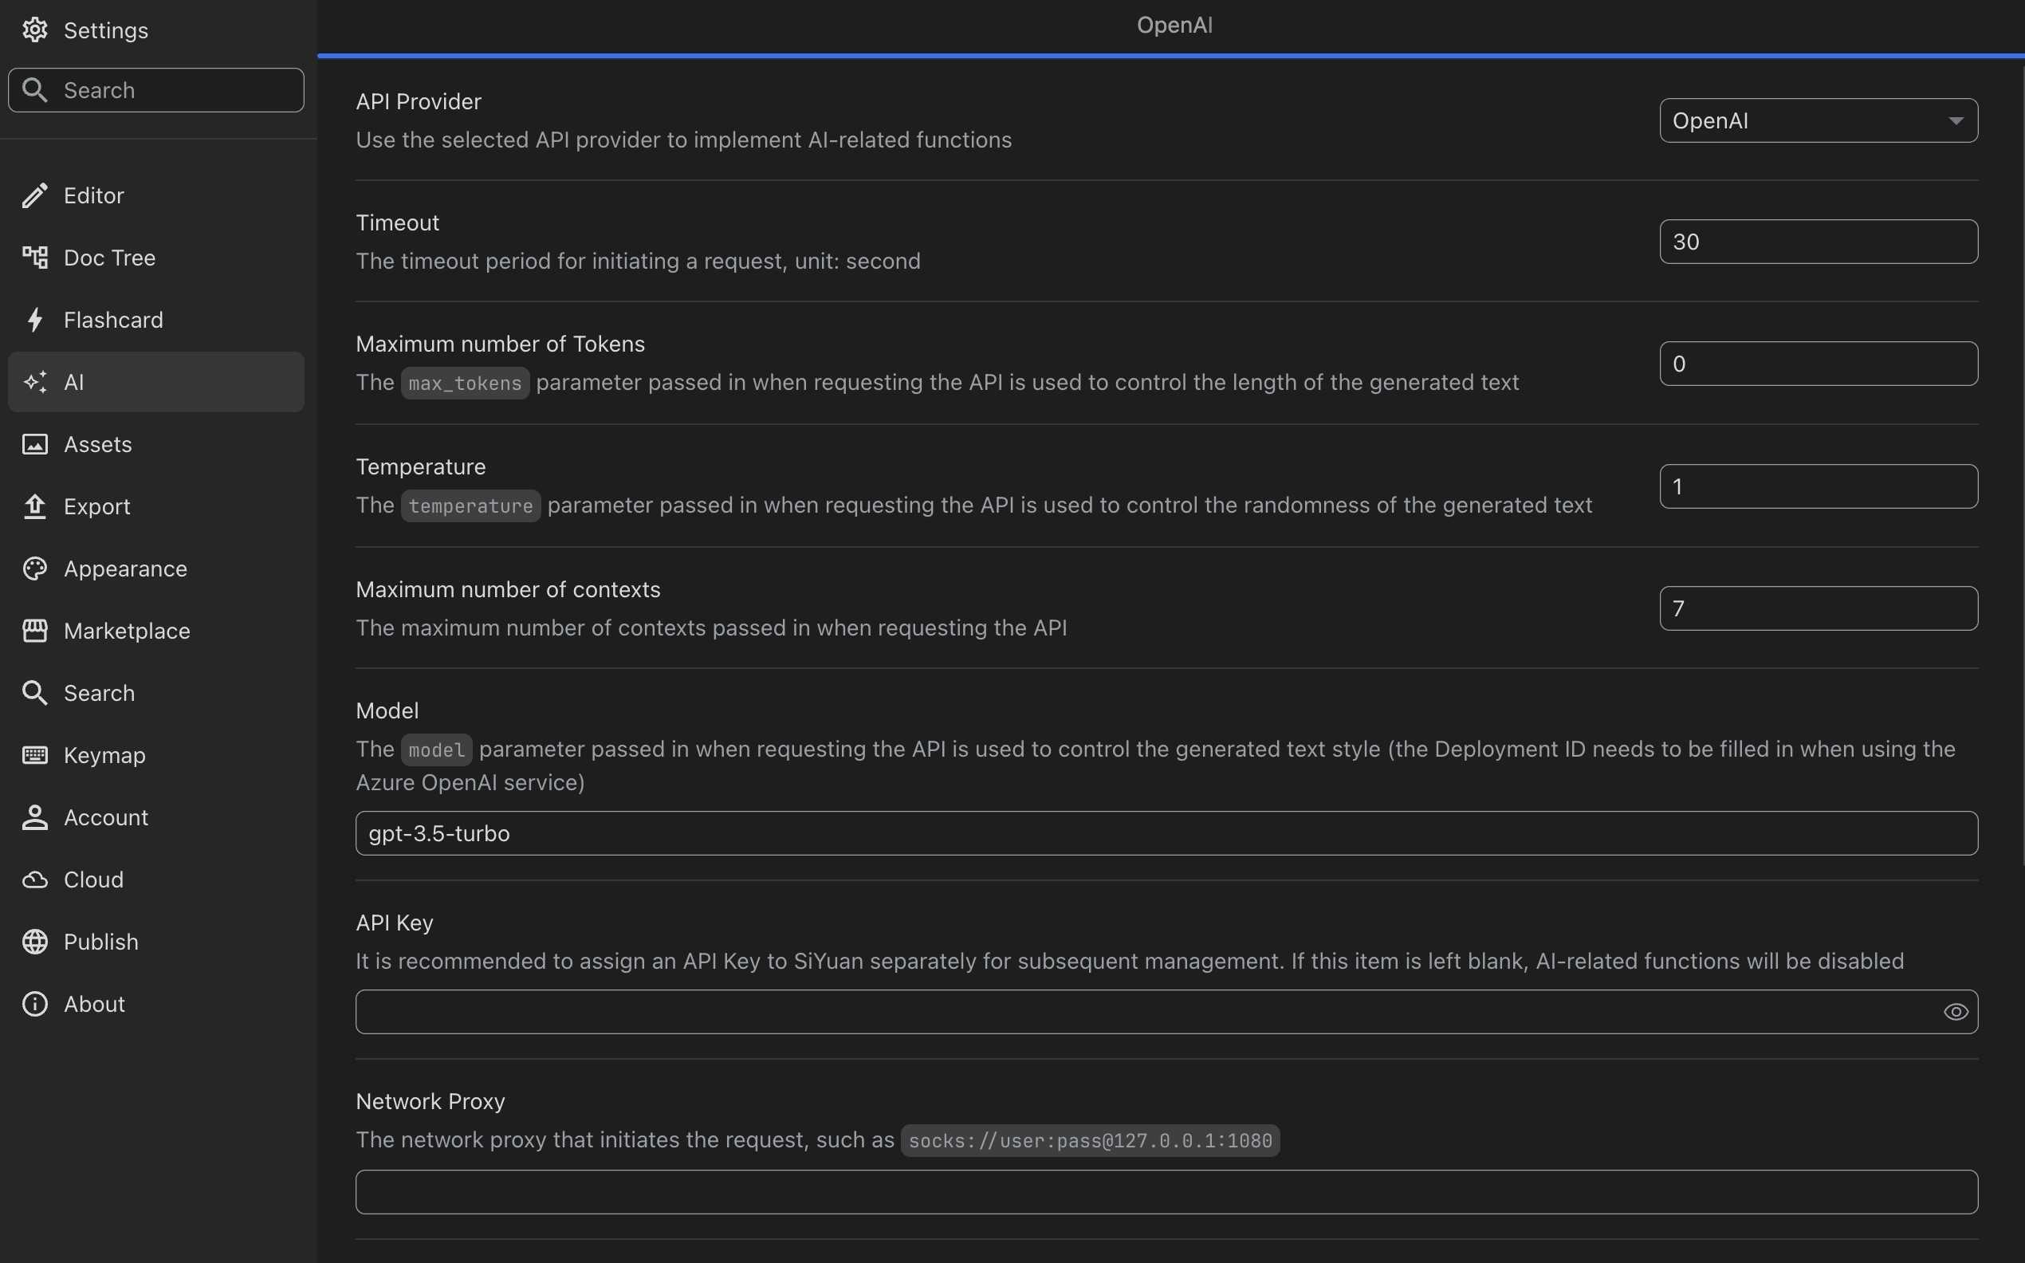Image resolution: width=2025 pixels, height=1263 pixels.
Task: Click the pencil icon beside Editor
Action: click(34, 195)
